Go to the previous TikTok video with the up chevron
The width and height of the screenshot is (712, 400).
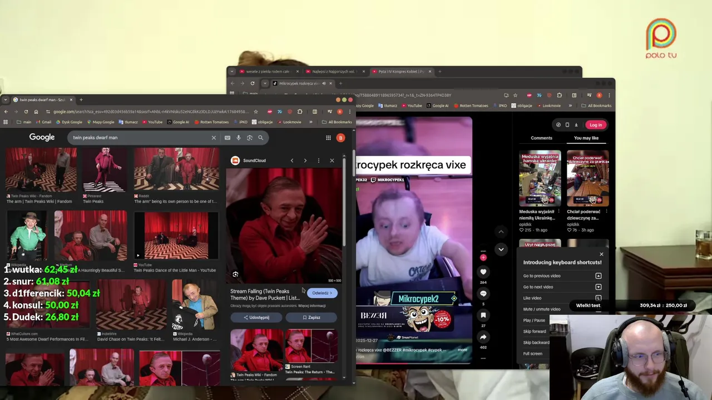click(501, 232)
